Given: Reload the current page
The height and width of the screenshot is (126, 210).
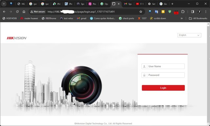Looking at the screenshot, I should tap(17, 12).
